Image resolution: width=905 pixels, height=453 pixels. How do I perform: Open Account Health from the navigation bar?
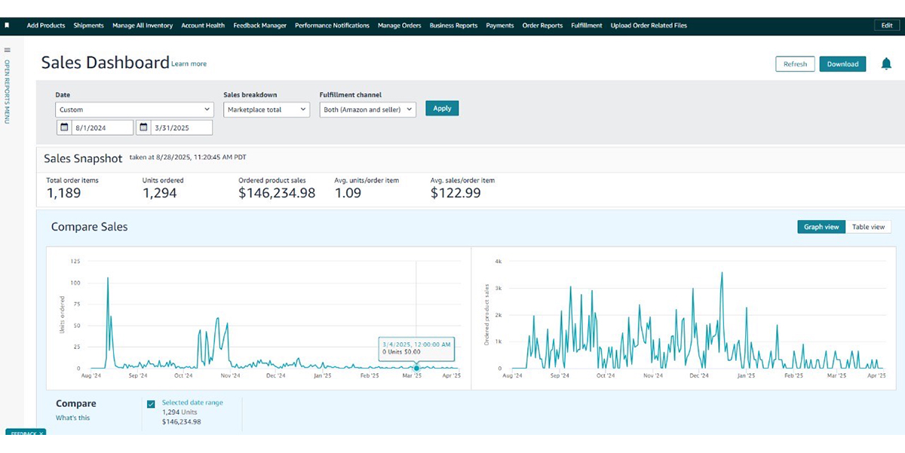coord(203,25)
